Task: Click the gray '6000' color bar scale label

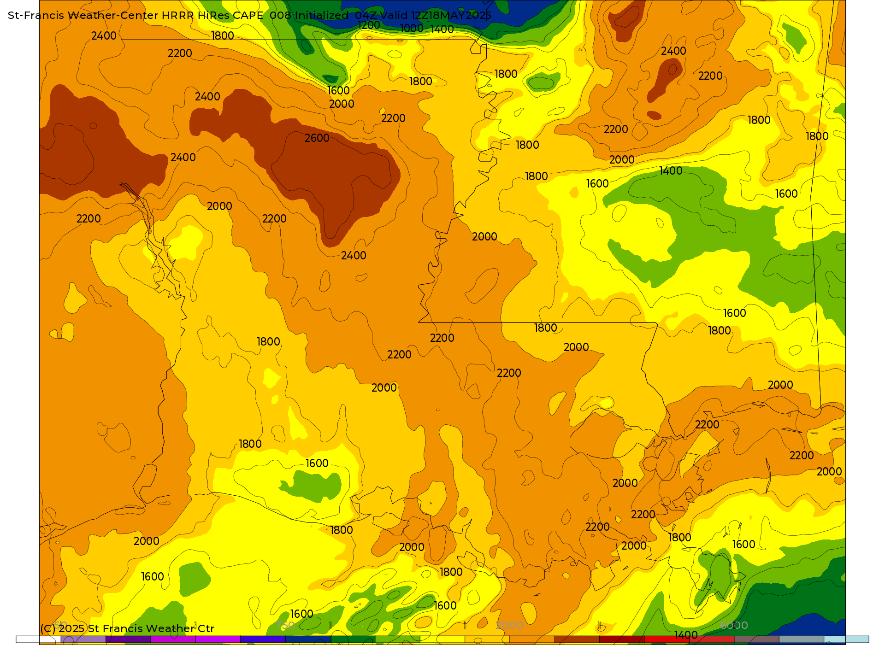Action: (x=734, y=625)
